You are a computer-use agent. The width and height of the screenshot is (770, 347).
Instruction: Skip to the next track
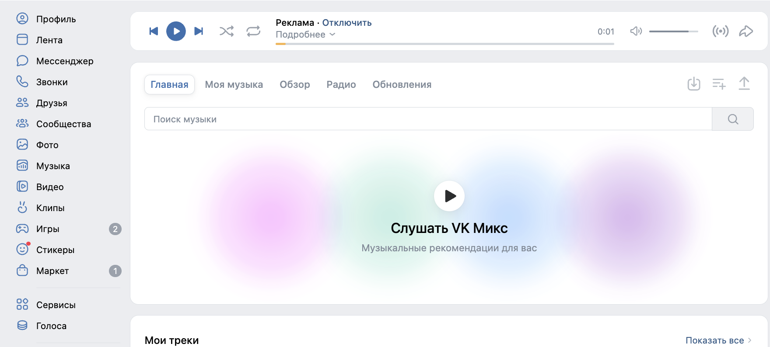[199, 31]
